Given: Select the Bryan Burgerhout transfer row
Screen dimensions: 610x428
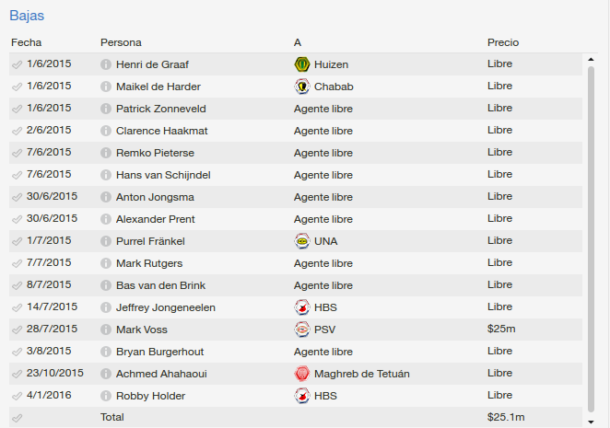Looking at the screenshot, I should tap(296, 352).
